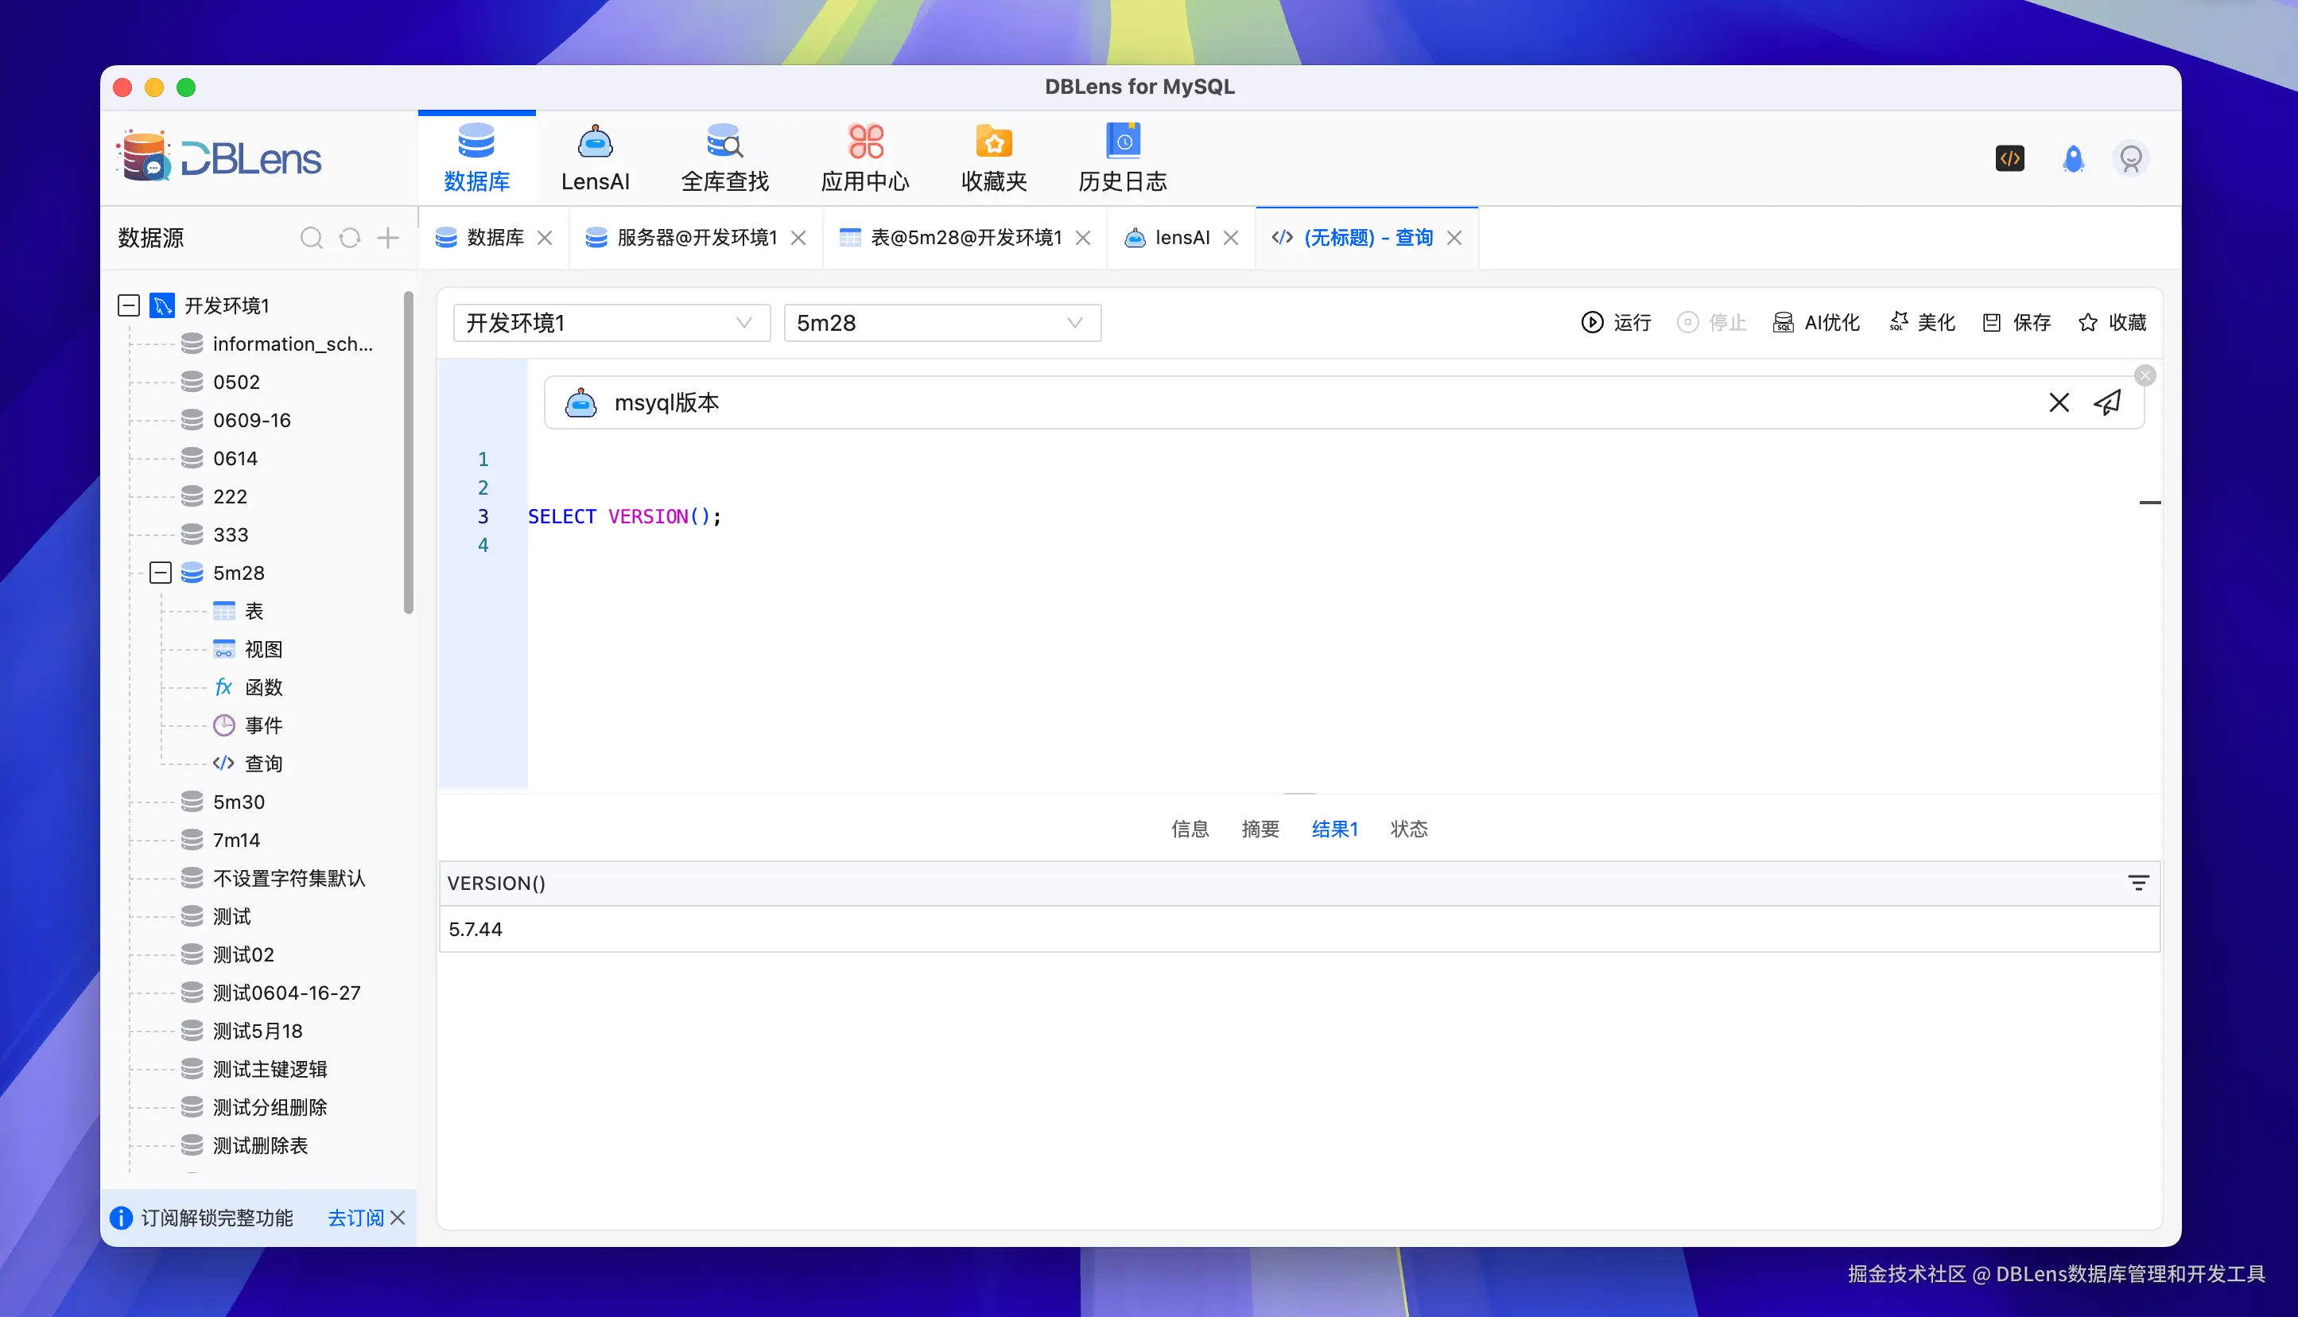Switch to the lensAI tab
The image size is (2298, 1317).
(x=1182, y=237)
